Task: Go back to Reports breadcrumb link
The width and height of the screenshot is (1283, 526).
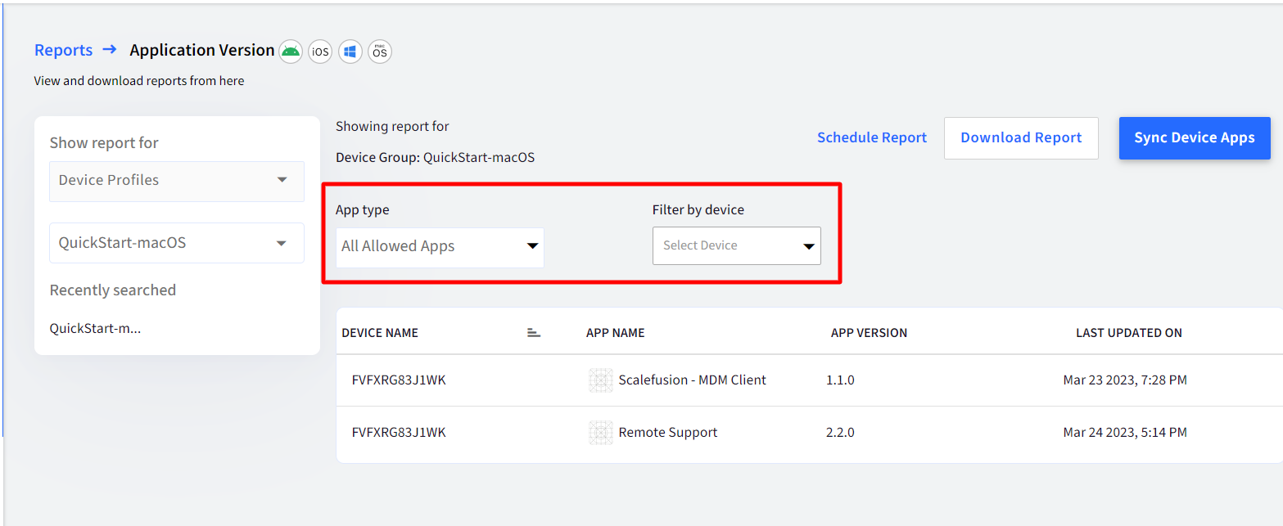Action: coord(63,50)
